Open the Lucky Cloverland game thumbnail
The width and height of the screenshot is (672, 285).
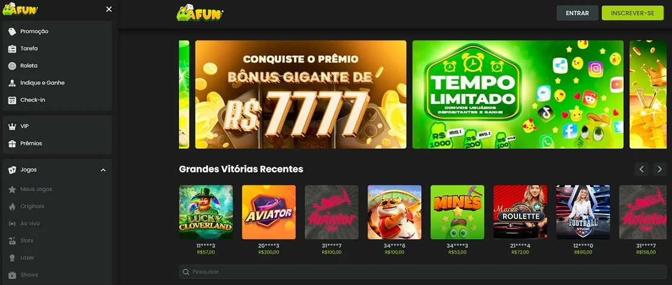(205, 212)
